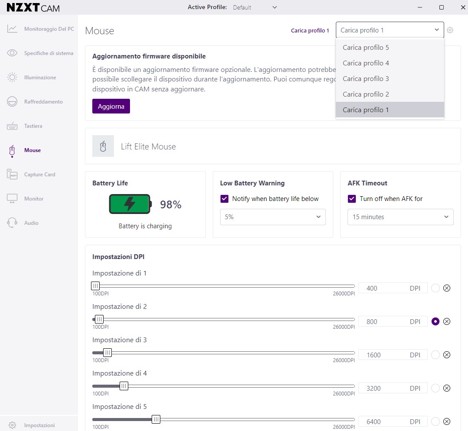Expand the Active Profile Default dropdown

click(x=255, y=7)
